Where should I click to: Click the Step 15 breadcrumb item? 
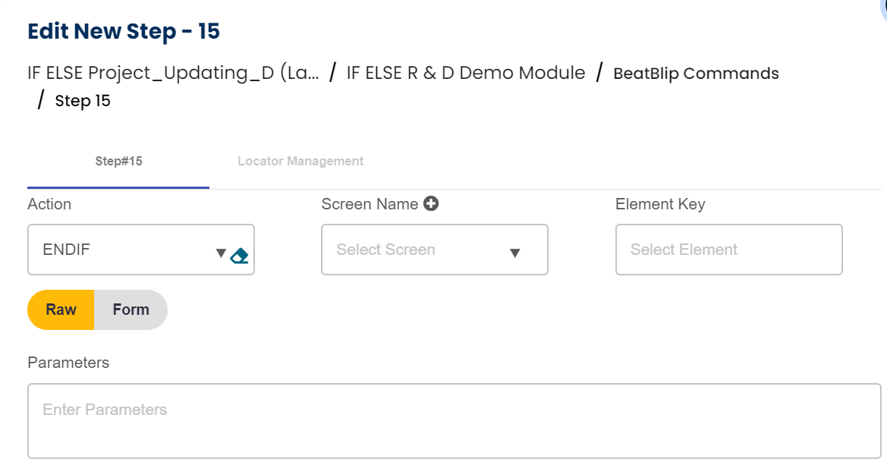coord(83,101)
